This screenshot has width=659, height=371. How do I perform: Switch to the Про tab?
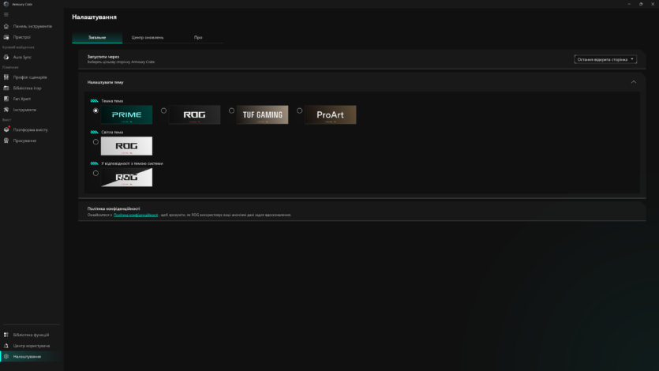pyautogui.click(x=198, y=37)
